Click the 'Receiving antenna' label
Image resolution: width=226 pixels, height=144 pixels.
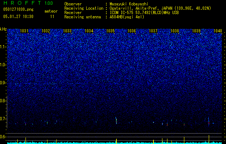(83, 17)
